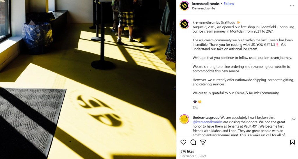View the 376 likes list
298x159 pixels.
pos(187,151)
